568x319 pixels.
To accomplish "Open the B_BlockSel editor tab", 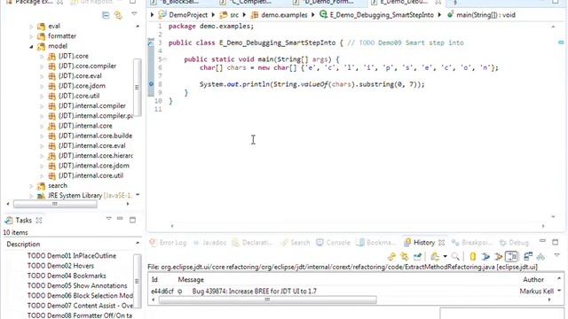I will (x=176, y=2).
